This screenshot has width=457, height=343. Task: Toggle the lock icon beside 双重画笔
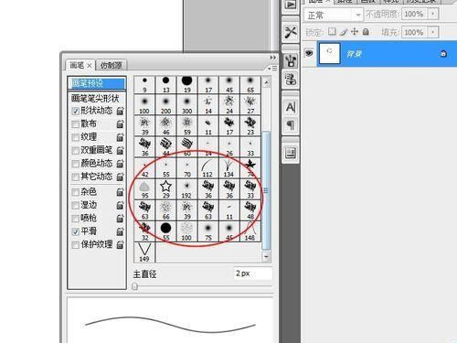click(x=121, y=150)
